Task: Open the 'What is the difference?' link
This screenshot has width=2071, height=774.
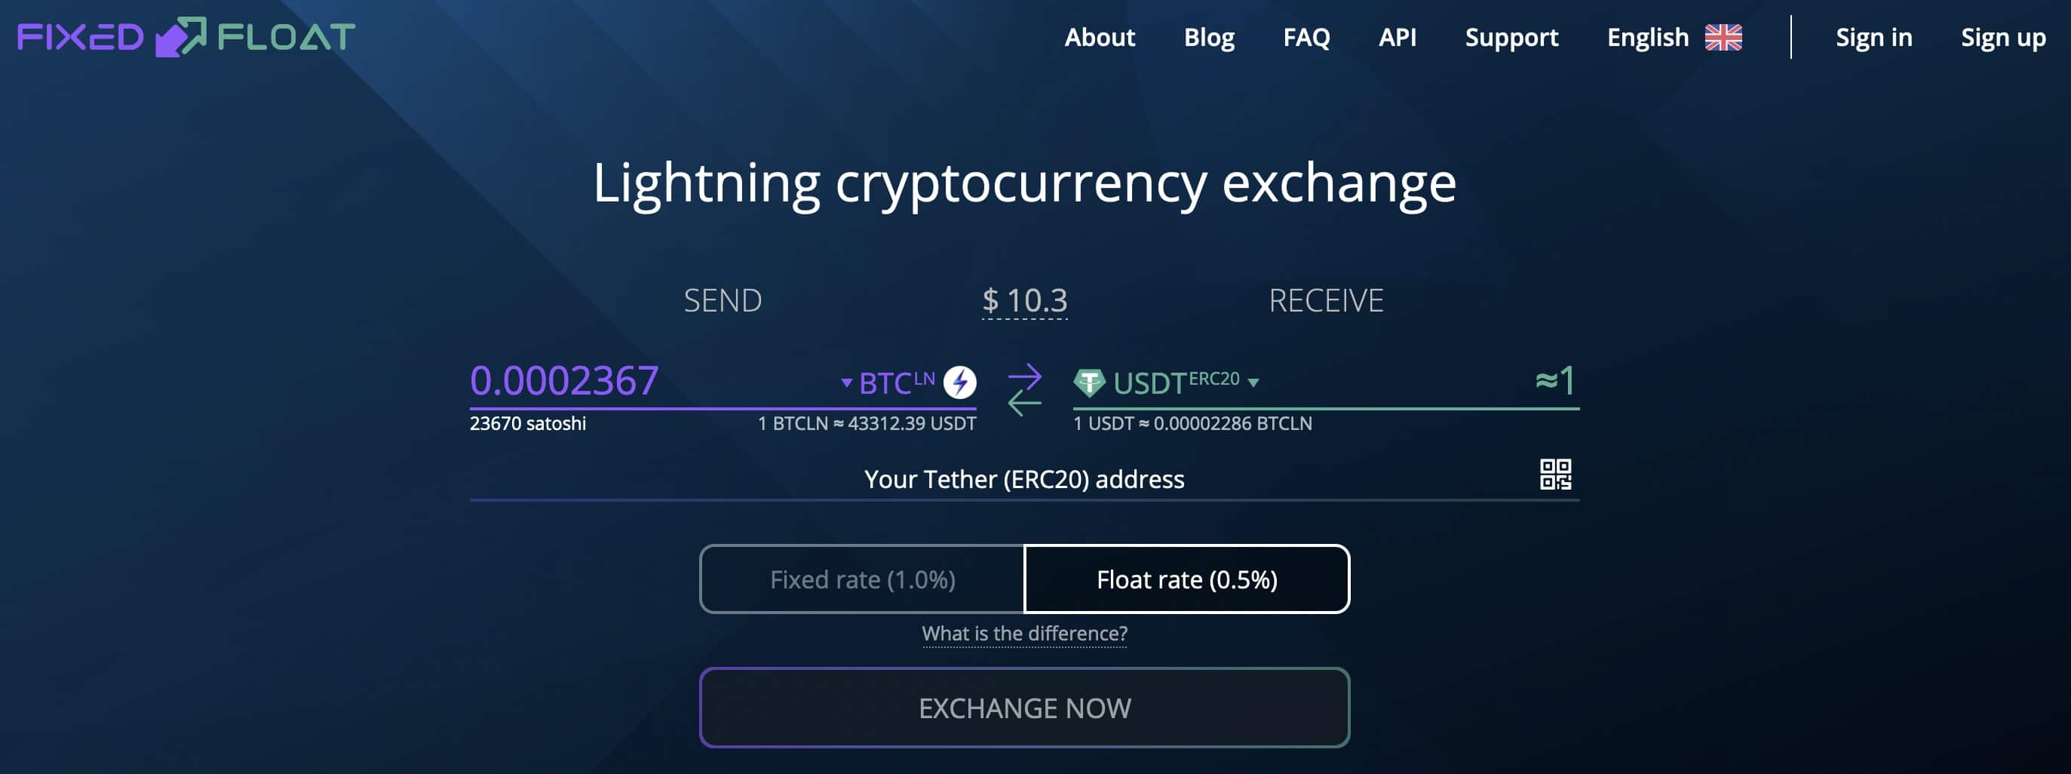Action: click(1024, 634)
